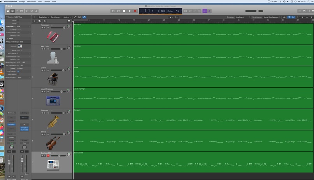This screenshot has height=180, width=314.
Task: Toggle the global Solo S button
Action: click(x=45, y=21)
